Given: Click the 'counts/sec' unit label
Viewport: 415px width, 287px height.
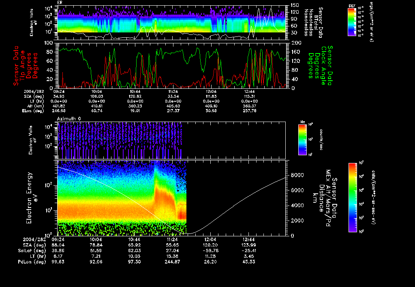Looking at the screenshot, I should (321, 139).
